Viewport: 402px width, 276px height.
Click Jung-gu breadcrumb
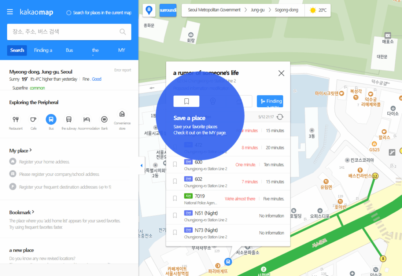coord(258,10)
